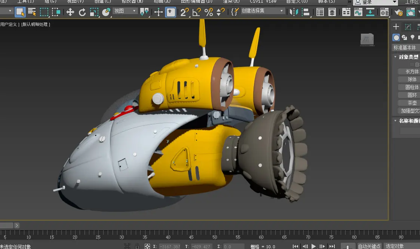
Task: Toggle the 自动关键点 auto key button
Action: click(x=369, y=246)
